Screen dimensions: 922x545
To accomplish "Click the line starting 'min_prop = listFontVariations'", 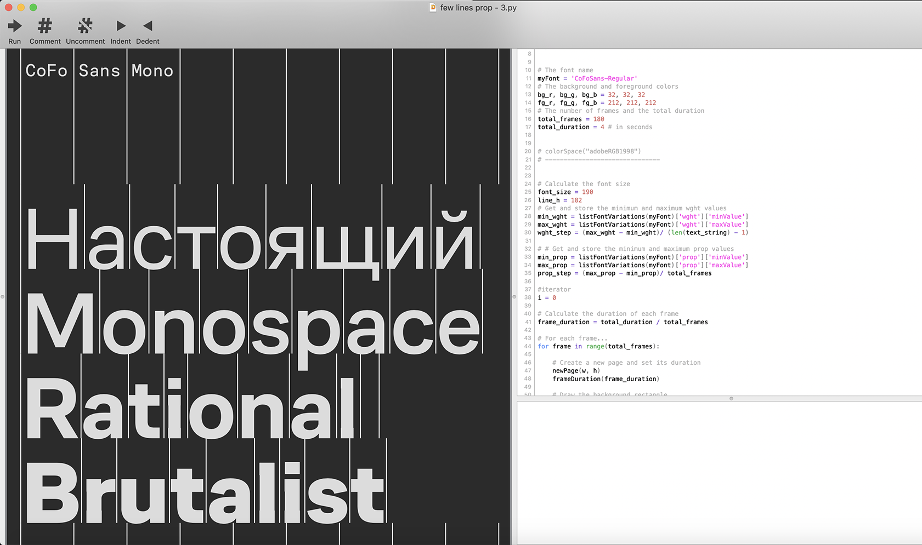I will click(x=643, y=257).
